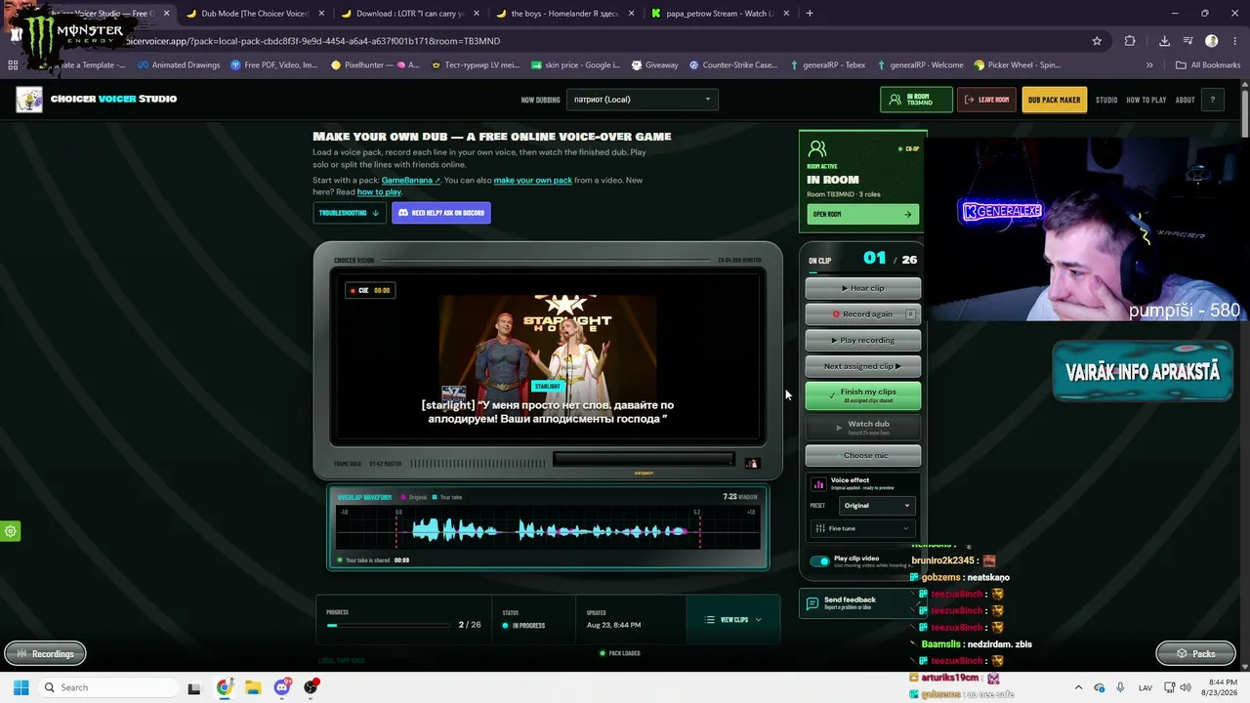Go to Next assigned clip
Screen dimensions: 1250x703
863,366
